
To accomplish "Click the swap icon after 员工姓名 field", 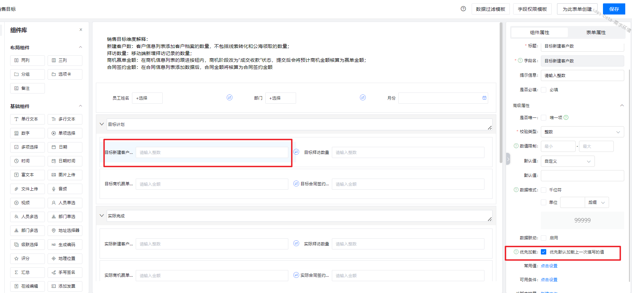I will point(230,98).
